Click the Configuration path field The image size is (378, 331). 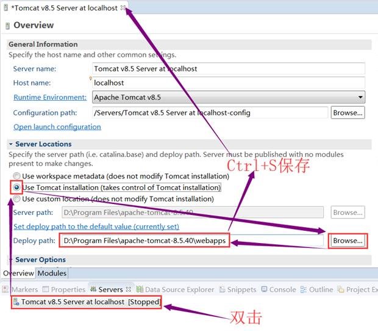210,113
